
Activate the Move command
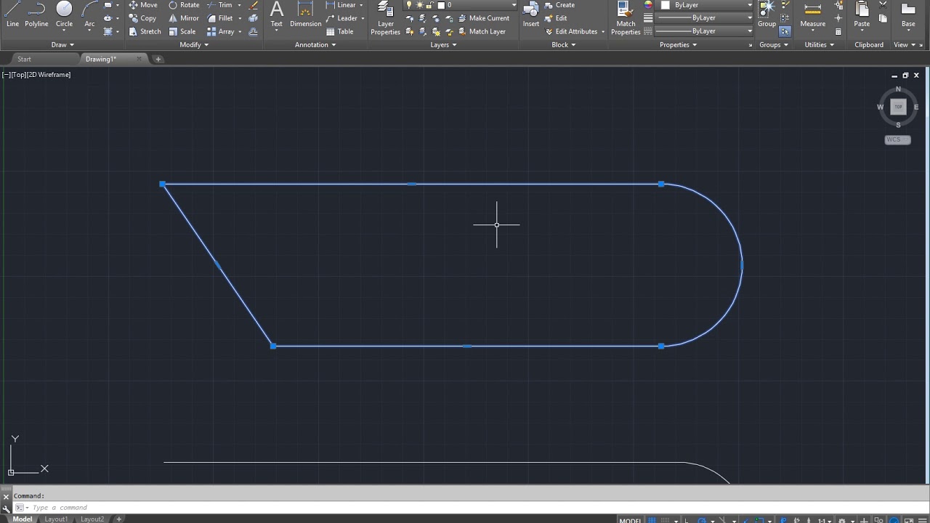point(143,5)
